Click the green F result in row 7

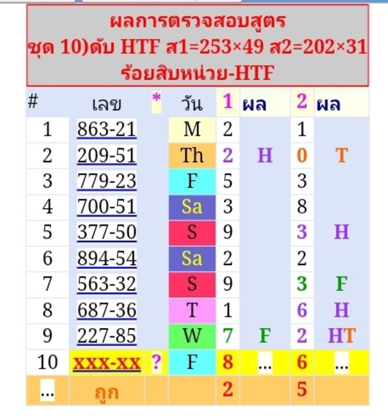tap(341, 284)
